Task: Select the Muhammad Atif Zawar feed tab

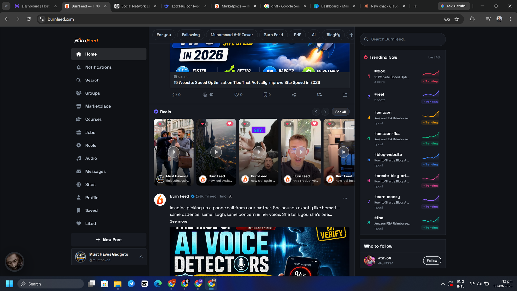Action: [232, 35]
